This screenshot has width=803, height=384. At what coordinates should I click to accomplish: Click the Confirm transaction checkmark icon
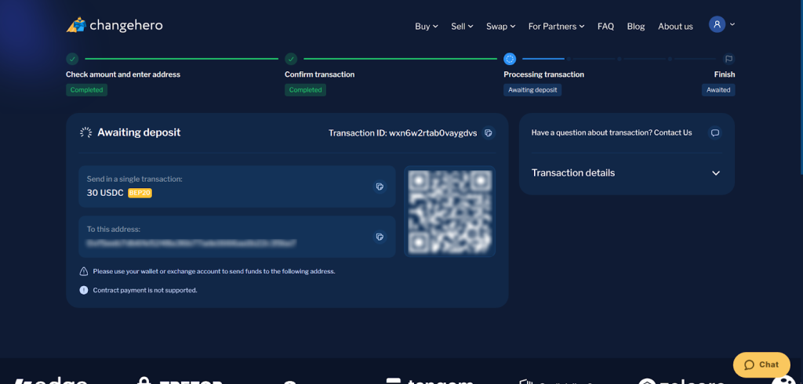pos(291,59)
